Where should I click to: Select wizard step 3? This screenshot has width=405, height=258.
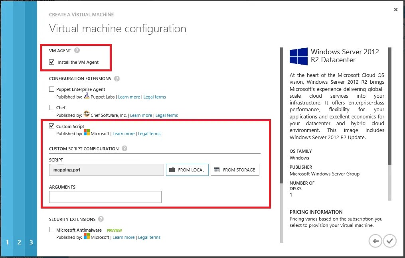(31, 242)
